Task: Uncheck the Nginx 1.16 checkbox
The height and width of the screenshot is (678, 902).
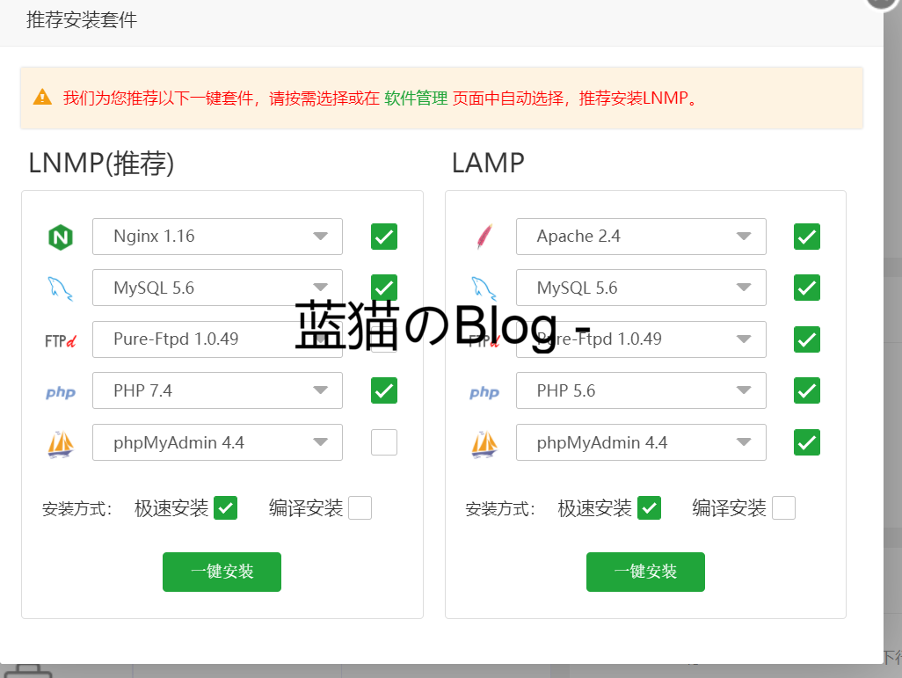Action: click(383, 237)
